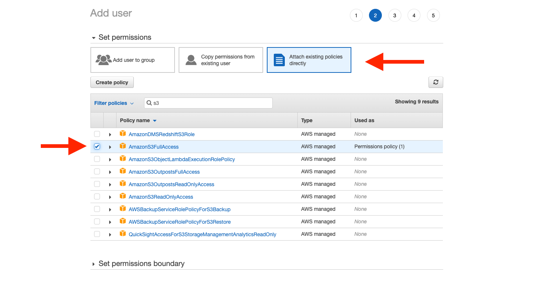Choose Add user to group option
This screenshot has width=534, height=305.
pos(133,60)
